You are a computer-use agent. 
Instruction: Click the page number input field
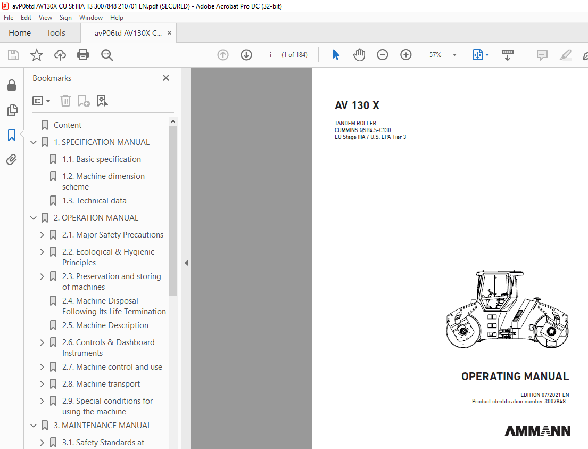(270, 55)
